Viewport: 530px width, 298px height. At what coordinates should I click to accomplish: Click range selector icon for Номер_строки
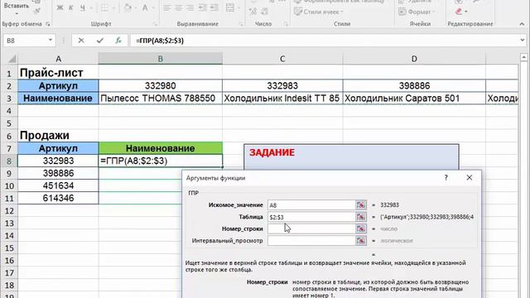[361, 228]
